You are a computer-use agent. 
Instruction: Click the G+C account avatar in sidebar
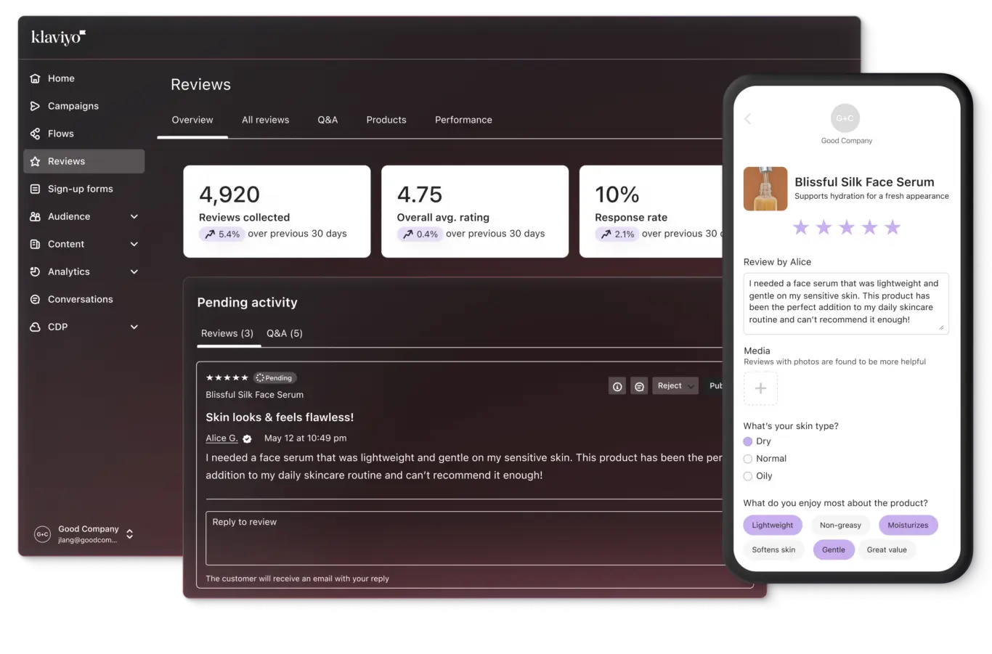tap(42, 534)
